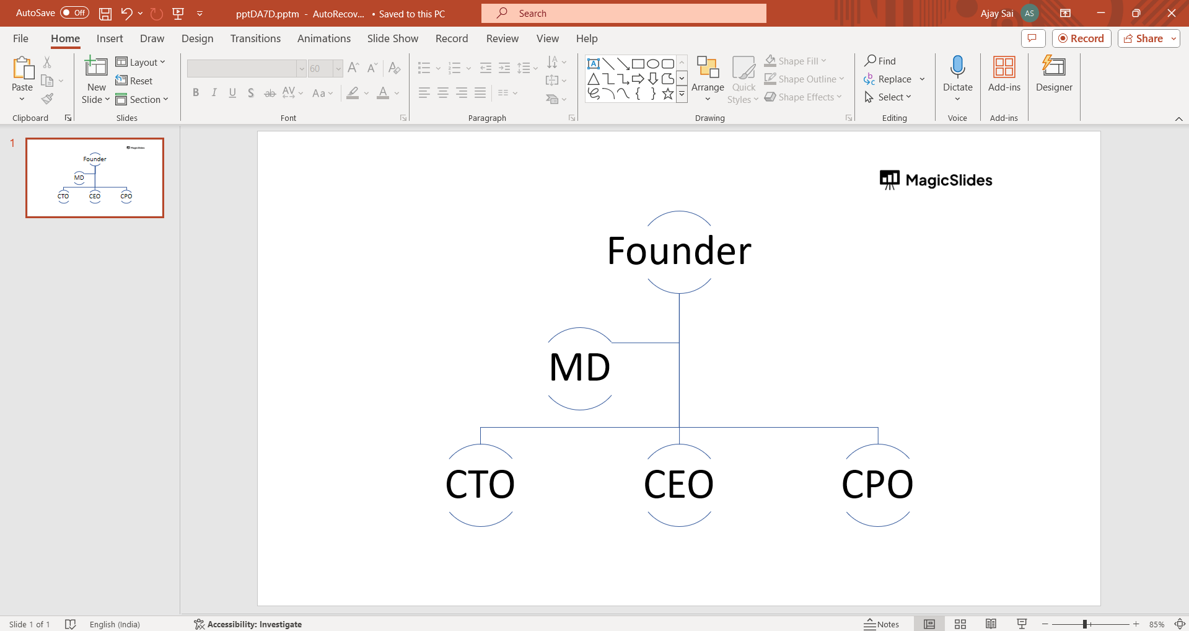The image size is (1189, 631).
Task: Click the Search box in title bar
Action: [x=623, y=13]
